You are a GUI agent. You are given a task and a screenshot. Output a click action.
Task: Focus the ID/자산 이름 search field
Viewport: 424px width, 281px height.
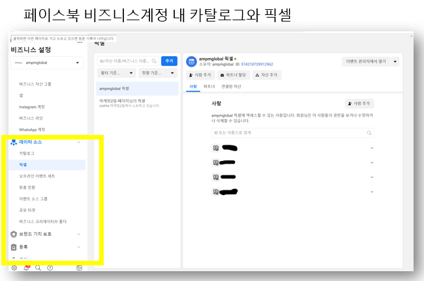tap(128, 61)
